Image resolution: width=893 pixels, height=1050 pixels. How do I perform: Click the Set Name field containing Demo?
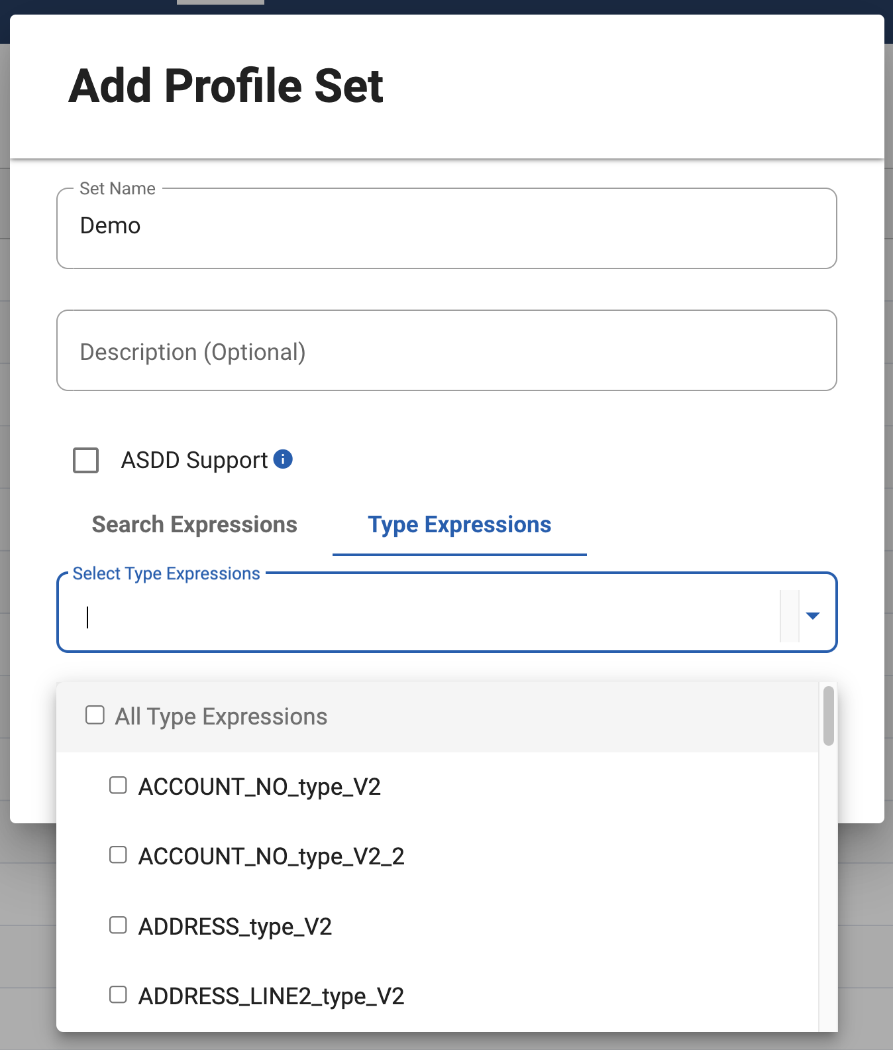[446, 227]
